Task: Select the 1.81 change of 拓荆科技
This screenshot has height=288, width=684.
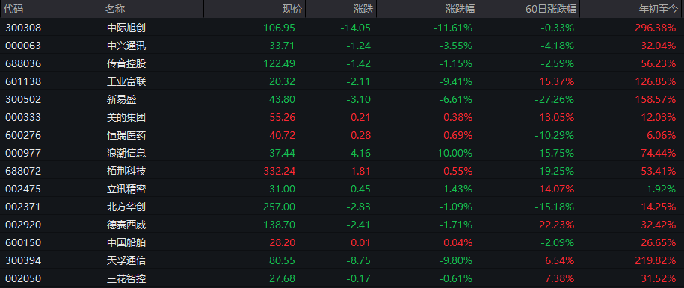Action: 361,171
